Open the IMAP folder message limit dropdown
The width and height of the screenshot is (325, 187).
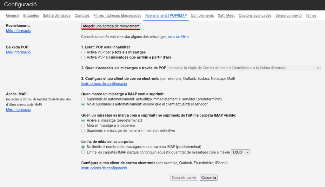(x=241, y=152)
